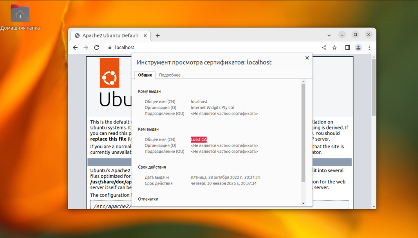Switch to the Подробнее tab
This screenshot has width=418, height=238.
point(169,75)
